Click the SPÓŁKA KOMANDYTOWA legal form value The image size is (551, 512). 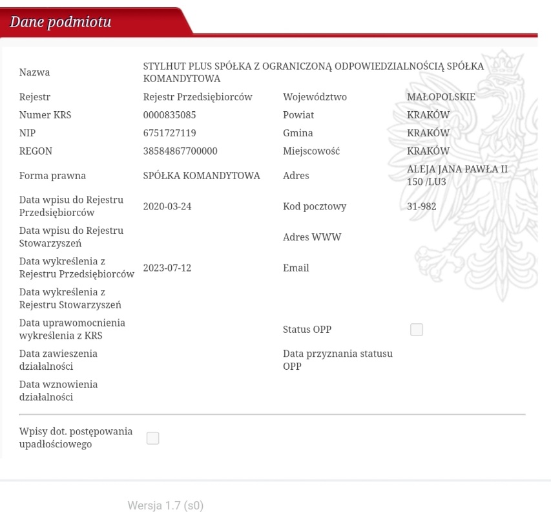click(202, 175)
